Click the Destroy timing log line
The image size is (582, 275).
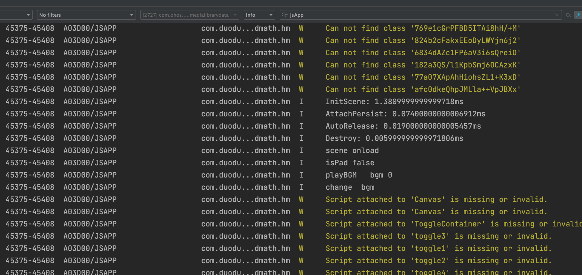394,138
